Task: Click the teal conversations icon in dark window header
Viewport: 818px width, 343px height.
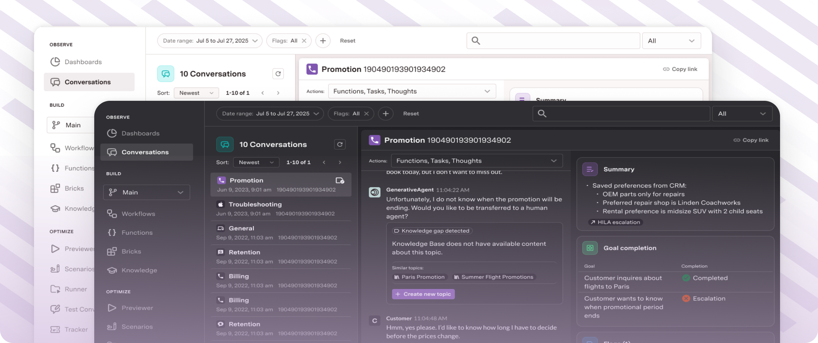Action: (x=225, y=144)
